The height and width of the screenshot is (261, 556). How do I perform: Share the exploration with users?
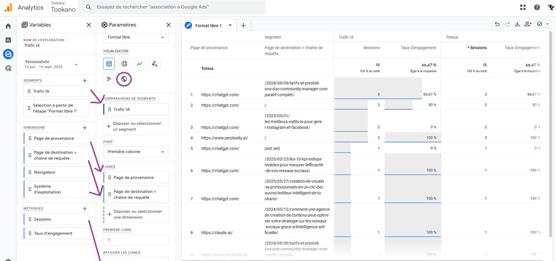(528, 24)
